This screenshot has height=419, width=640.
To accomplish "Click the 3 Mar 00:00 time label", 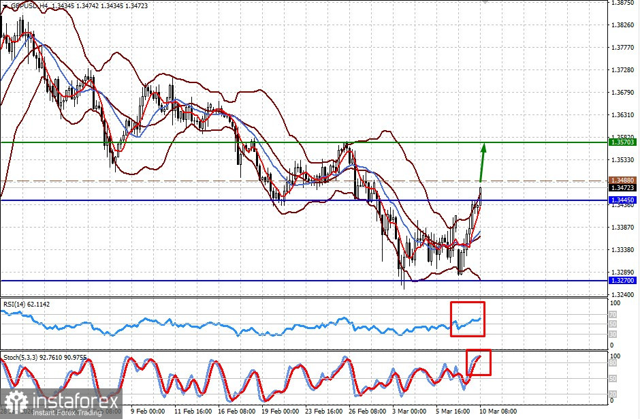I will pos(409,412).
